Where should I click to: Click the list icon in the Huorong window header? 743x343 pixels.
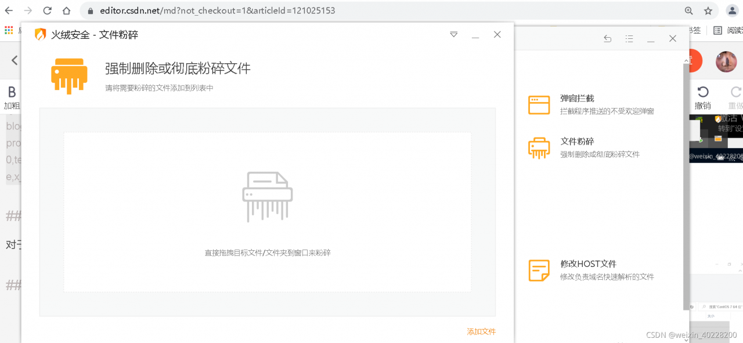pos(629,38)
